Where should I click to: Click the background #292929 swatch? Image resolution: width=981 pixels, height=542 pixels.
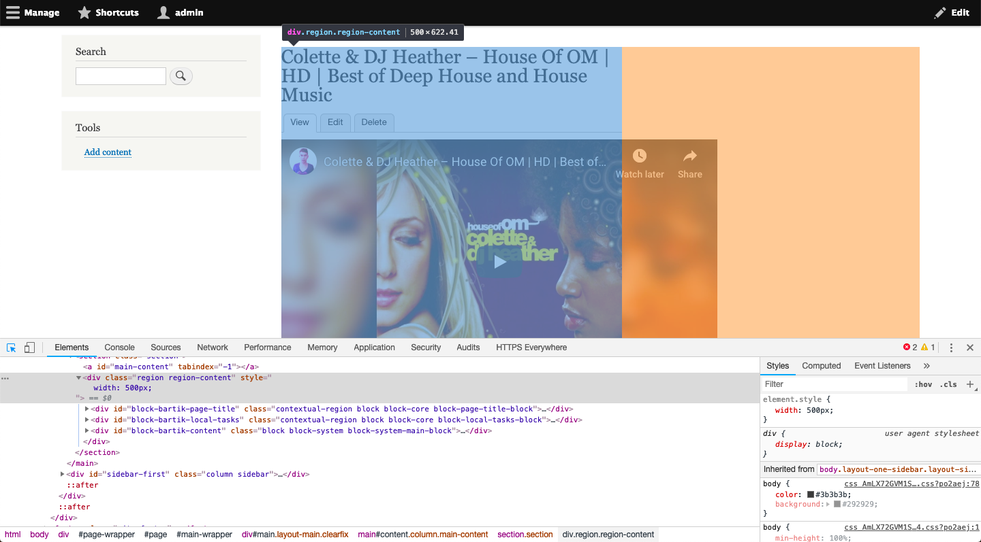(837, 505)
